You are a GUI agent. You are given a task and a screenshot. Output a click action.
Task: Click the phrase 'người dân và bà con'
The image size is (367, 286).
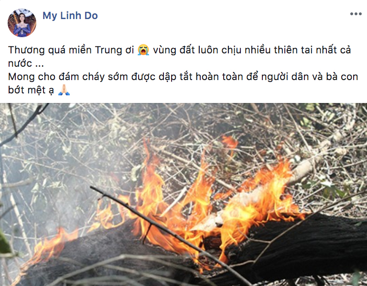click(310, 77)
